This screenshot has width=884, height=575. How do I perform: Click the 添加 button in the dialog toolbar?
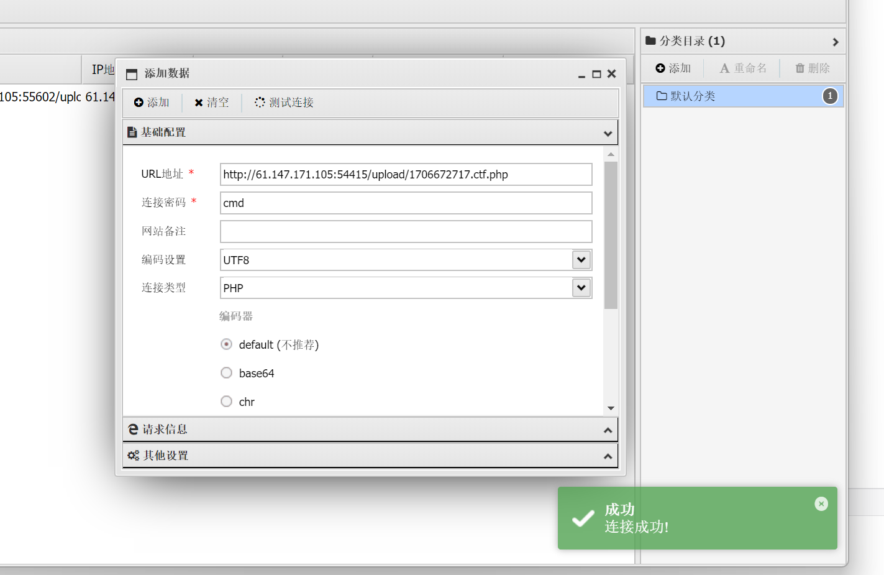pos(152,103)
